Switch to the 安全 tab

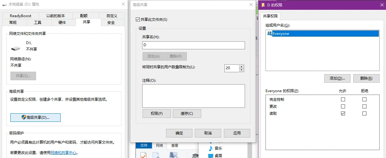pos(111,23)
